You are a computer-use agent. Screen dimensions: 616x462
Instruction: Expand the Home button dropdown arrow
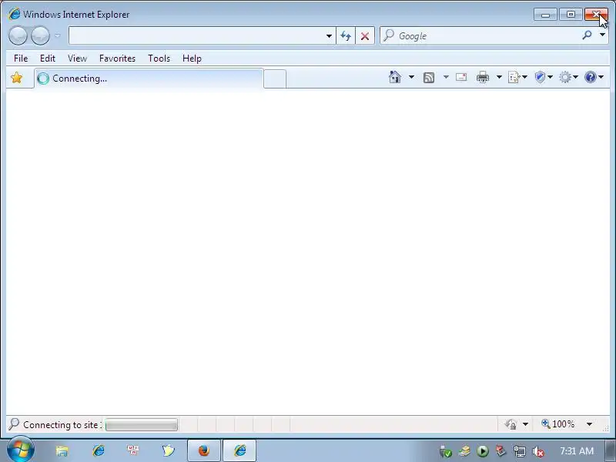point(411,77)
